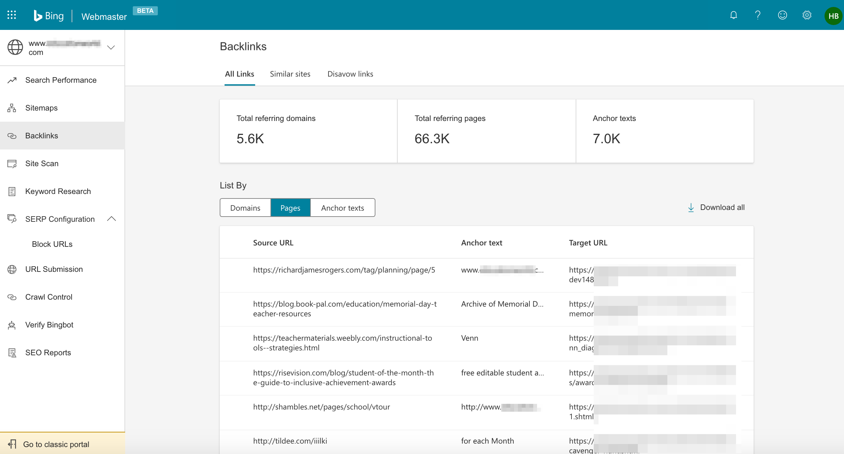Open the app launcher grid icon

[x=11, y=15]
